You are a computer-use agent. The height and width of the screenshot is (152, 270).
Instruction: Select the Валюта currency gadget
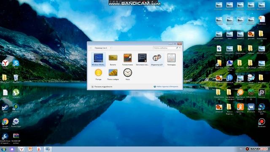113,60
